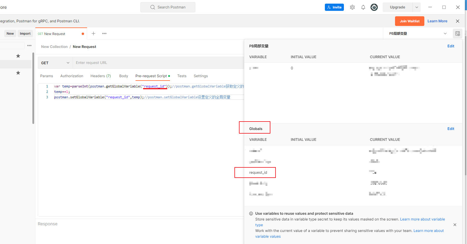Image resolution: width=467 pixels, height=244 pixels.
Task: Open the GET method dropdown
Action: click(55, 63)
